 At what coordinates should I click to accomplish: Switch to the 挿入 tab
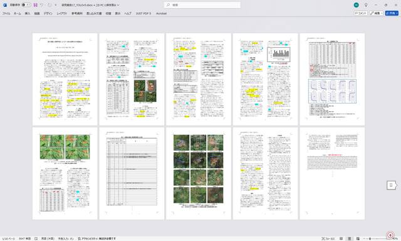(28, 13)
